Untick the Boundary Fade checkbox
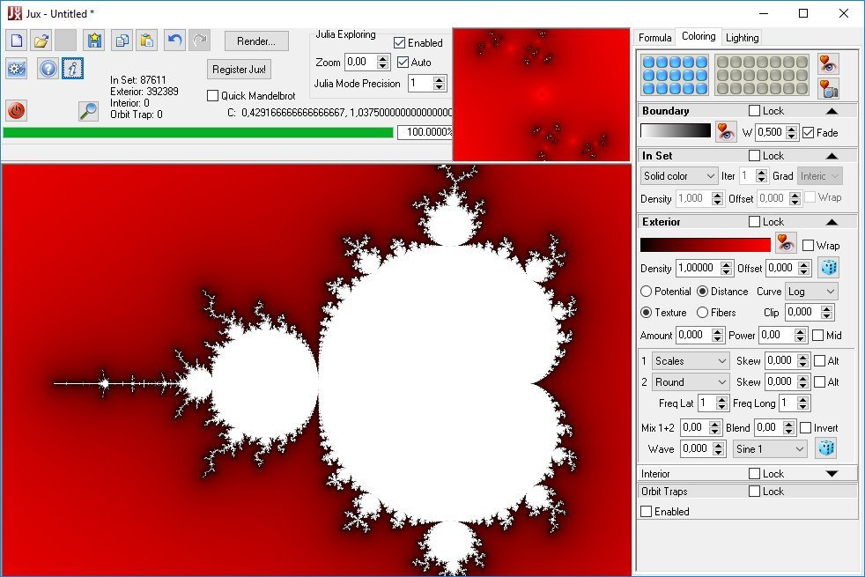865x577 pixels. tap(809, 132)
